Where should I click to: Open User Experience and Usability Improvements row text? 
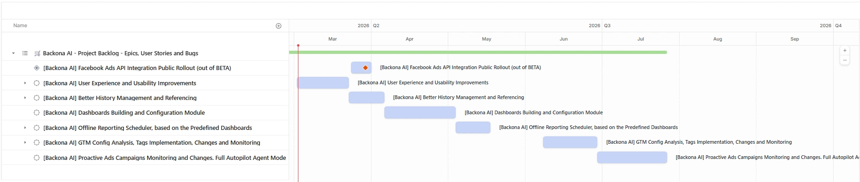(x=120, y=83)
